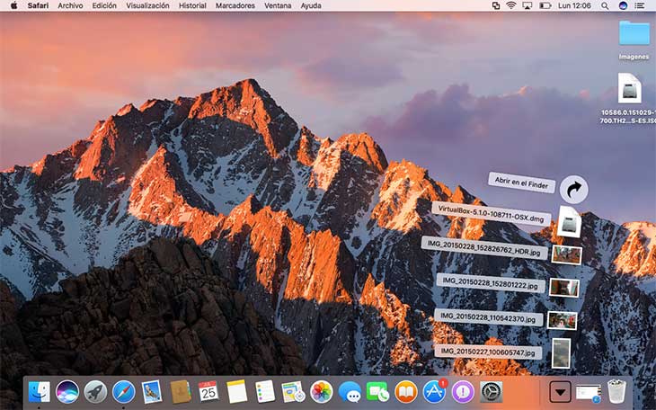
Task: Click the overlapping squares menu bar icon
Action: coord(496,5)
